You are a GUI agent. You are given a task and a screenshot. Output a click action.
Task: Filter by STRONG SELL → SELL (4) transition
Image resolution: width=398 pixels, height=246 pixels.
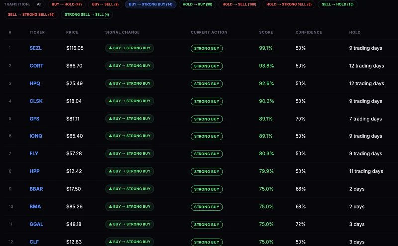87,15
